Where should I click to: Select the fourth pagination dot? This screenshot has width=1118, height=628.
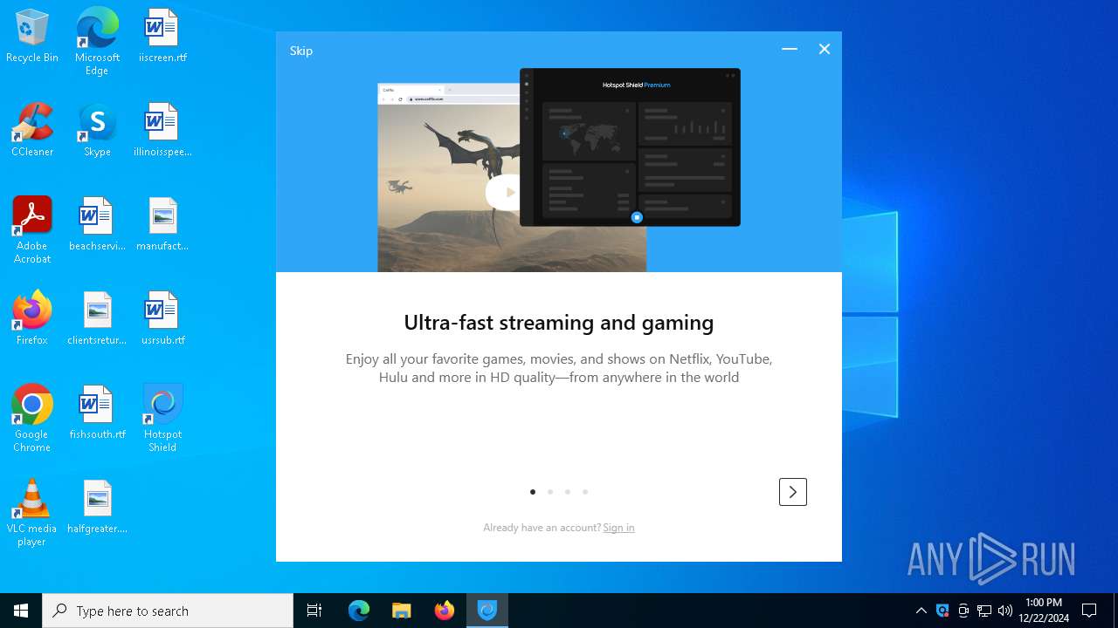[x=585, y=492]
